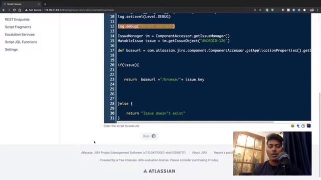The image size is (321, 180).
Task: Click line number 17 in gutter
Action: [x=112, y=50]
